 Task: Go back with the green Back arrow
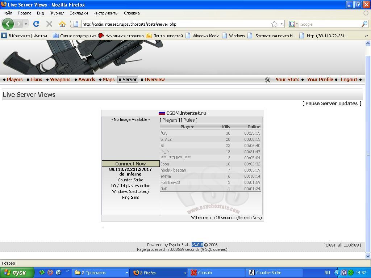click(x=8, y=24)
